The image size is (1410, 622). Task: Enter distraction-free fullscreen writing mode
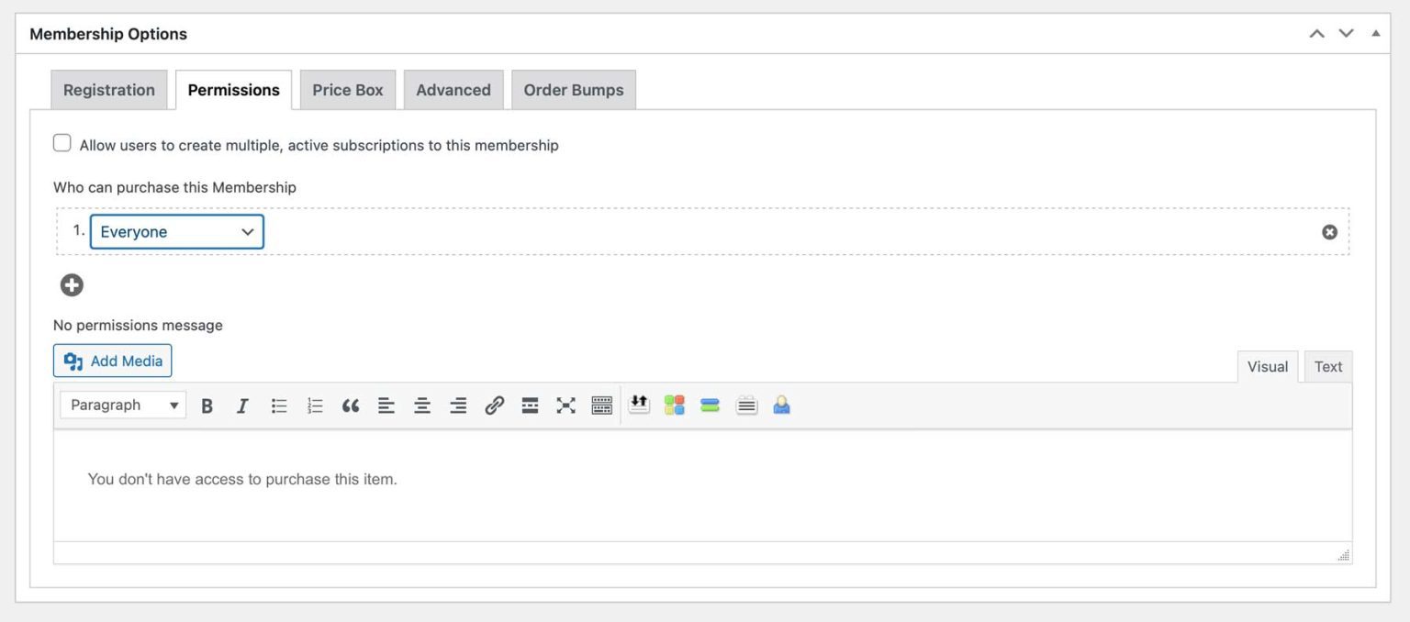(x=565, y=405)
